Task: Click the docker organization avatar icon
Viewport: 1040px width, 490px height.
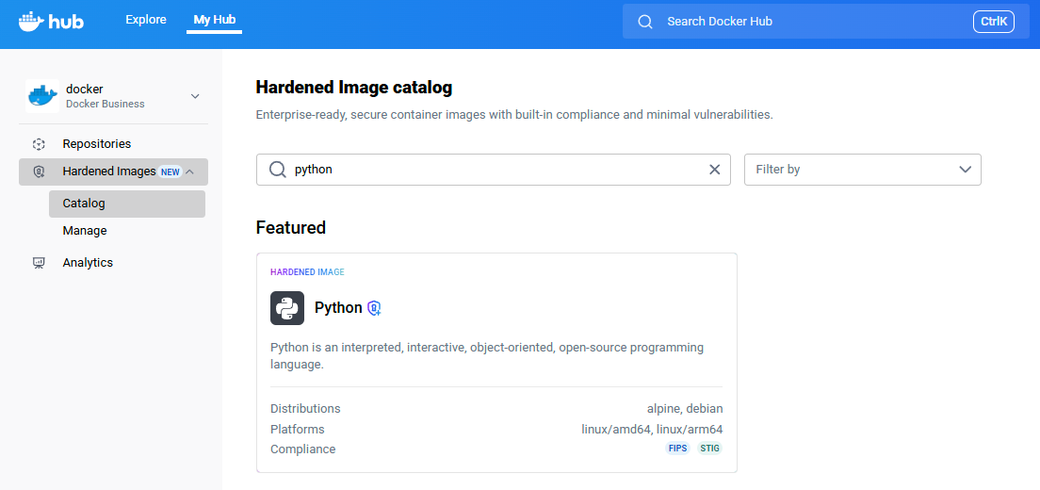Action: click(42, 96)
